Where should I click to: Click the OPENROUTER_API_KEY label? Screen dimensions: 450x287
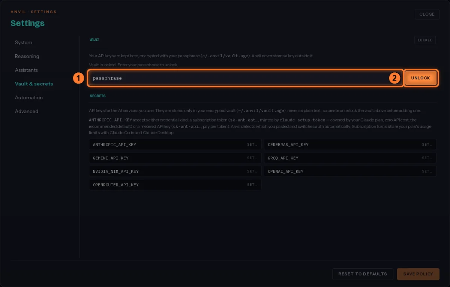click(x=116, y=185)
